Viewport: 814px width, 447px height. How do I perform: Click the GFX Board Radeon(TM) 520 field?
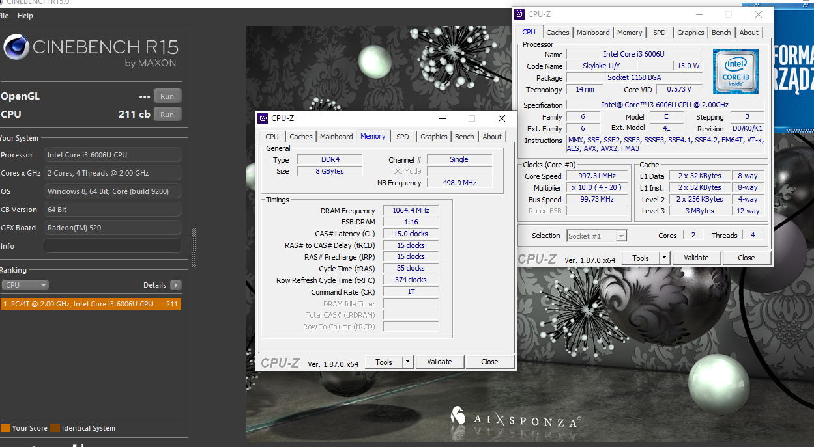113,228
